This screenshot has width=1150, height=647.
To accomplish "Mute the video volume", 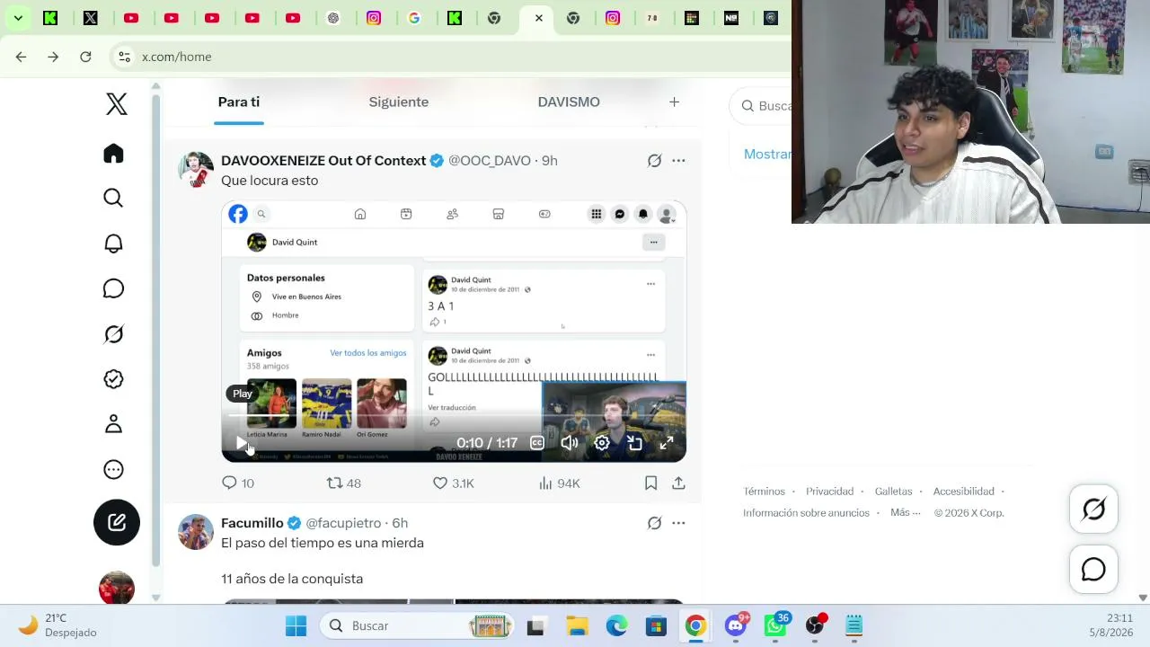I will point(570,442).
